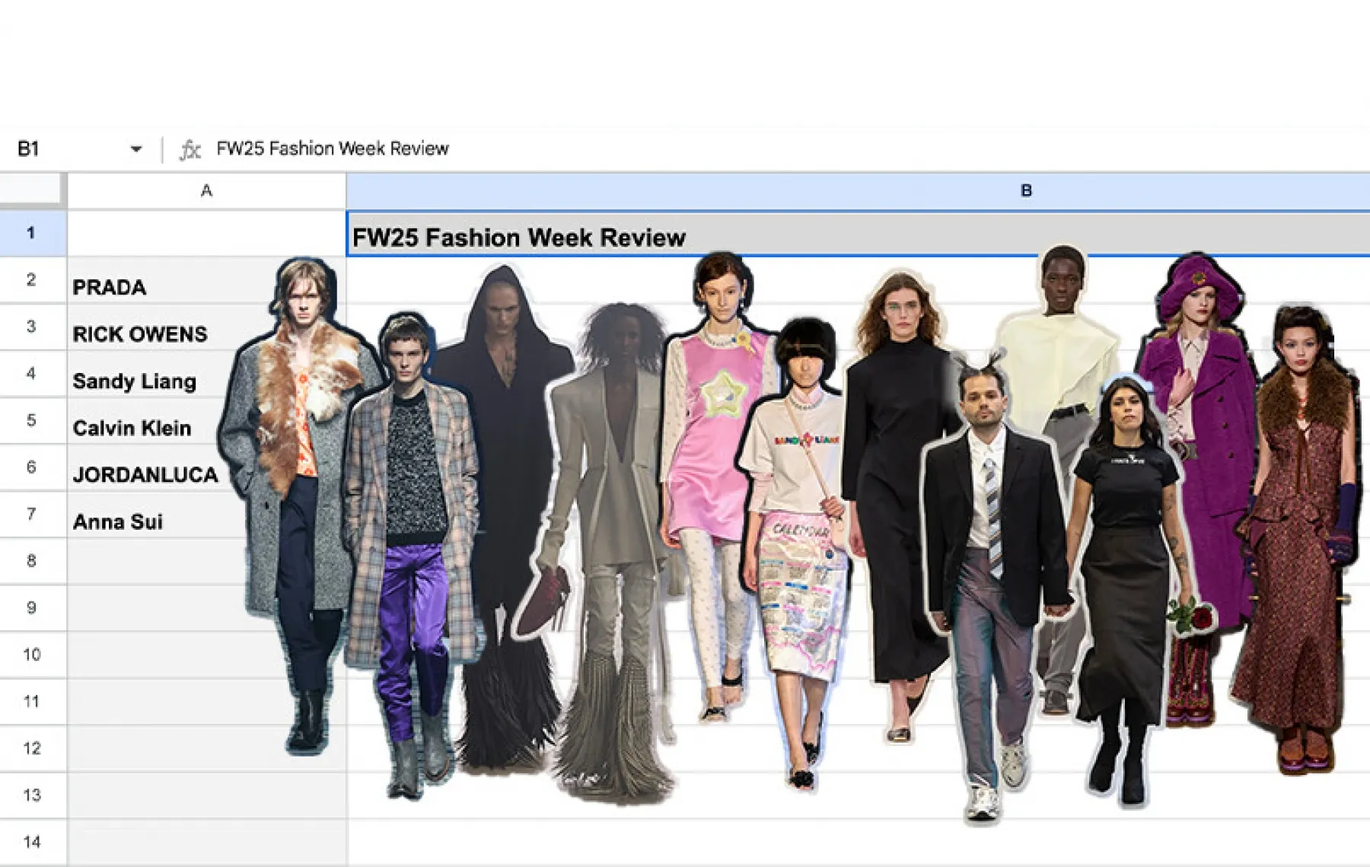Select column A header
The height and width of the screenshot is (867, 1370).
coord(206,190)
